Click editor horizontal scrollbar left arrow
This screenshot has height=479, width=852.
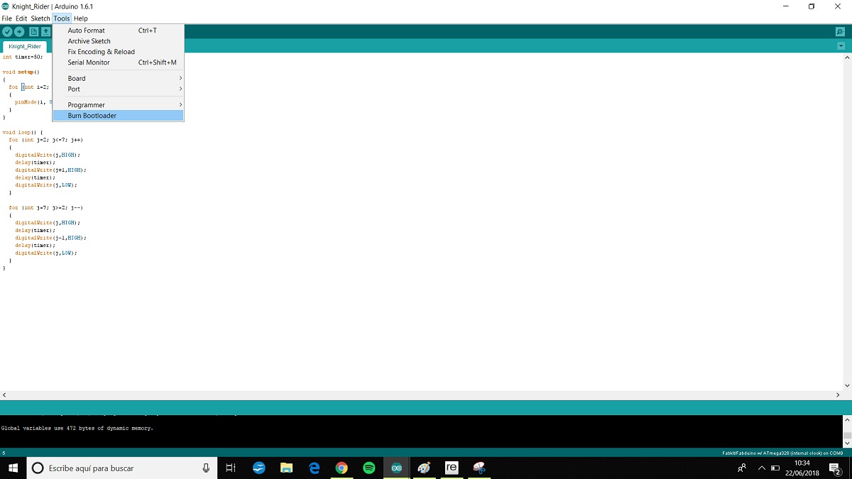[x=4, y=395]
